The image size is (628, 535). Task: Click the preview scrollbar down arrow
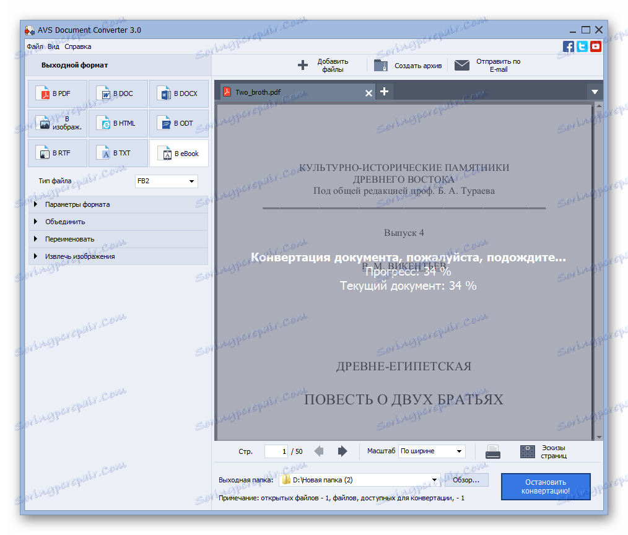click(x=599, y=437)
